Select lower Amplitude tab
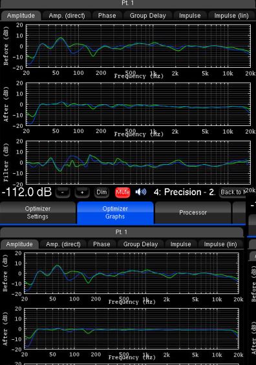 19,244
